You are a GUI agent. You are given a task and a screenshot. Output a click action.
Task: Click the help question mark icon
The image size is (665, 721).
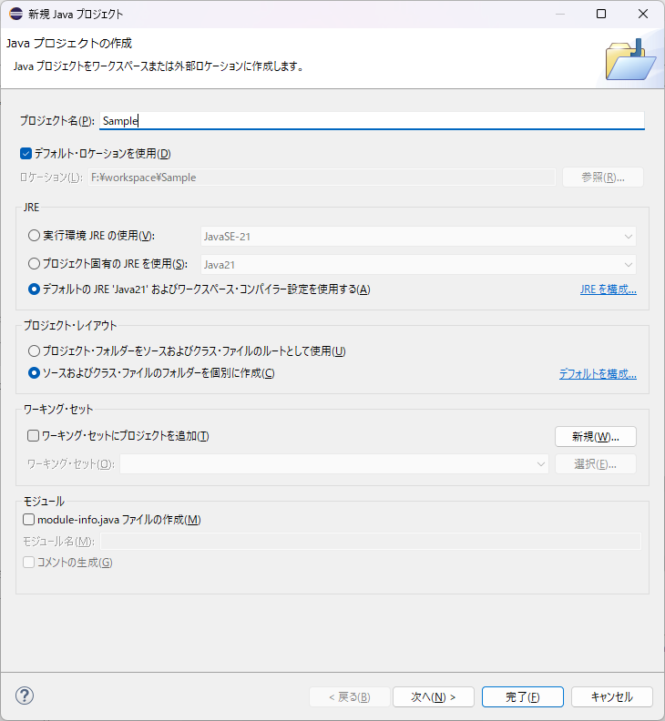(25, 696)
